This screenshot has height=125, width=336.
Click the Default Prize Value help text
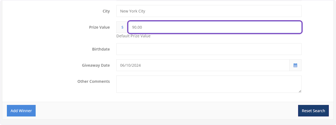pyautogui.click(x=133, y=36)
